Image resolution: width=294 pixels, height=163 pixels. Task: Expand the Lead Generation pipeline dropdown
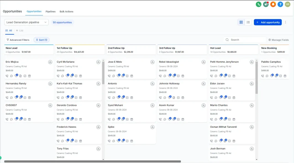[27, 22]
